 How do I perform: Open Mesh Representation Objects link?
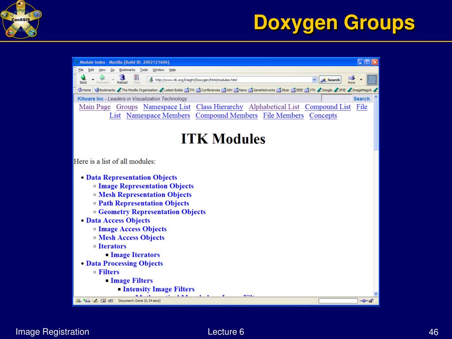point(145,195)
